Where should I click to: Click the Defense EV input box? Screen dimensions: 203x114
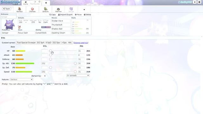coord(45,59)
